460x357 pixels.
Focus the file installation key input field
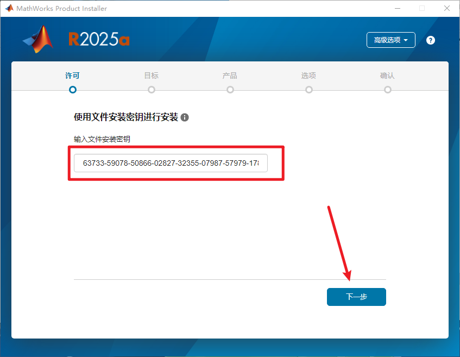171,163
